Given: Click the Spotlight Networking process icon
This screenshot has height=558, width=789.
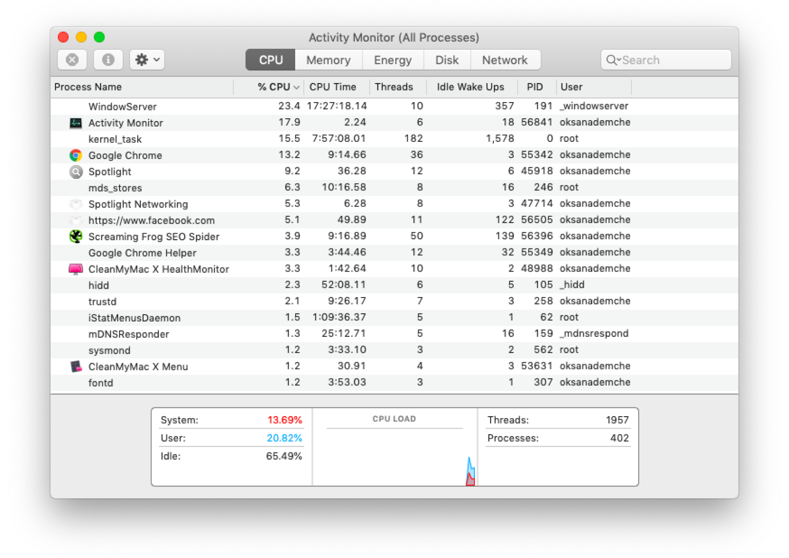Looking at the screenshot, I should [x=75, y=204].
